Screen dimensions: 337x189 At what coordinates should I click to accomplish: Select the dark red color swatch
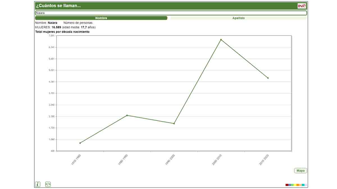pos(287,185)
